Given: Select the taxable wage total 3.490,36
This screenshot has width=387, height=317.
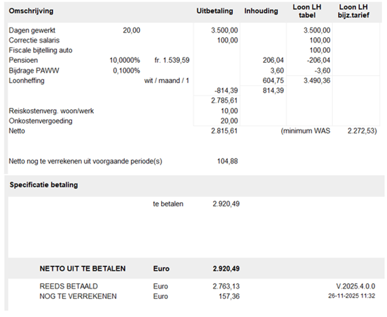Looking at the screenshot, I should (317, 81).
